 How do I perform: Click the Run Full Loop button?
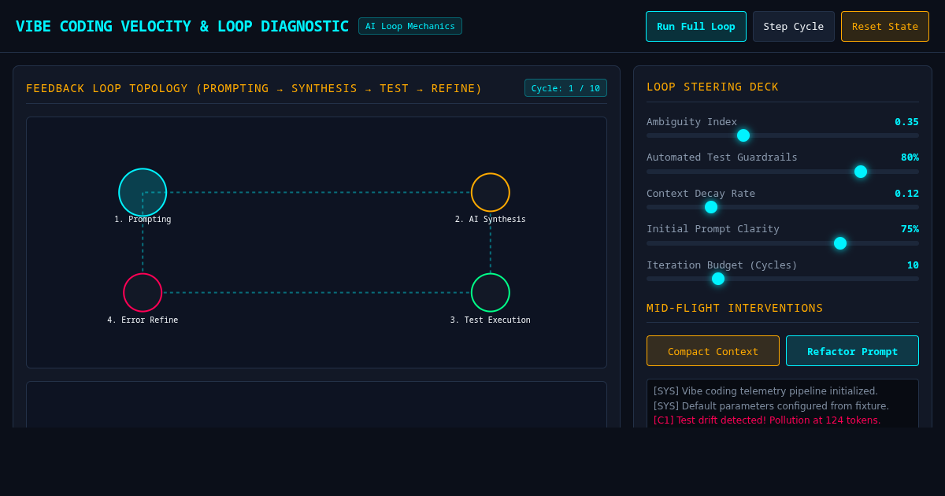coord(696,26)
